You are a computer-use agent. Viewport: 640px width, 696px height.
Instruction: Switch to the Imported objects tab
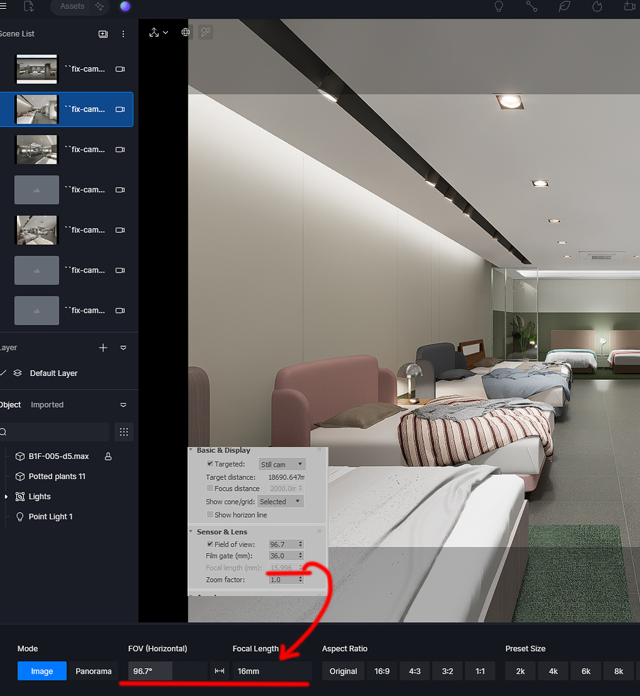click(x=47, y=404)
